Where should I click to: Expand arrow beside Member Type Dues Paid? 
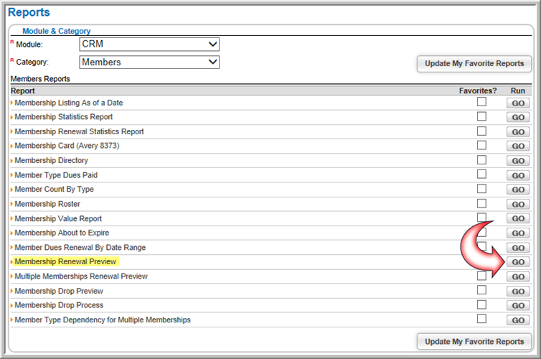(x=11, y=175)
